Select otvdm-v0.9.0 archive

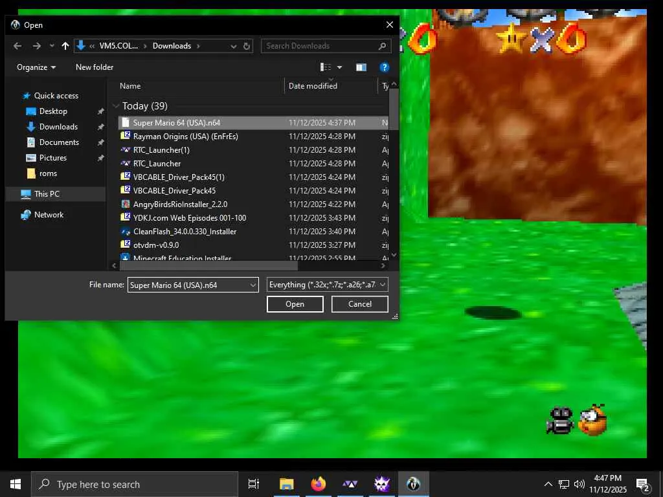pyautogui.click(x=253, y=245)
